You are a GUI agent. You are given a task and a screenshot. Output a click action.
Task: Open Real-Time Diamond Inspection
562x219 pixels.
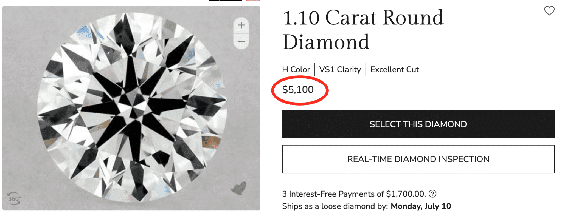click(418, 159)
